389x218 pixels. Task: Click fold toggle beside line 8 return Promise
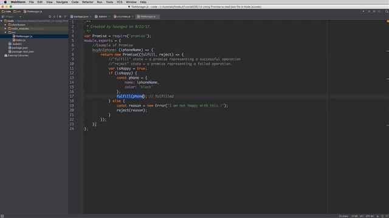coord(83,54)
